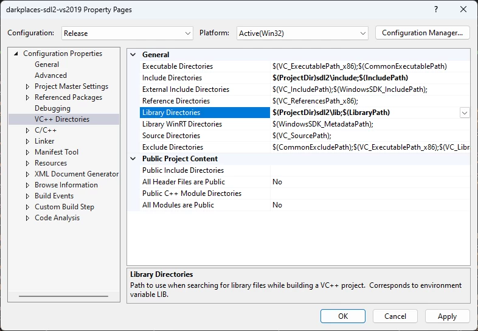The image size is (478, 331).
Task: Click the Apply button
Action: coord(447,316)
